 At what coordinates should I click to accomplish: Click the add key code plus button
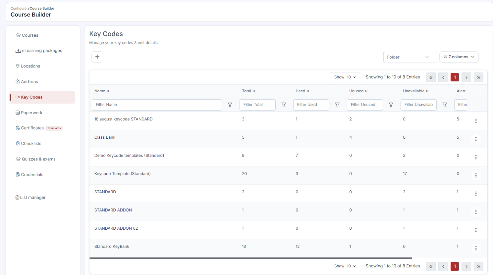(97, 57)
